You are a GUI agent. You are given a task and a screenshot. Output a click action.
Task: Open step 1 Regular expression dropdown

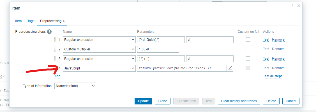pos(99,40)
